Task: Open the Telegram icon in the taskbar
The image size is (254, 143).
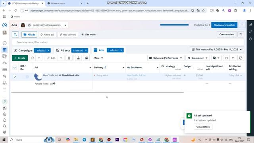Action: click(x=84, y=139)
